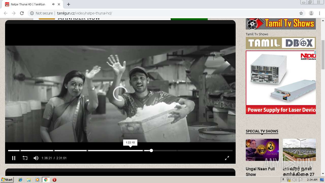The width and height of the screenshot is (325, 183).
Task: Pause the video playback
Action: click(14, 158)
